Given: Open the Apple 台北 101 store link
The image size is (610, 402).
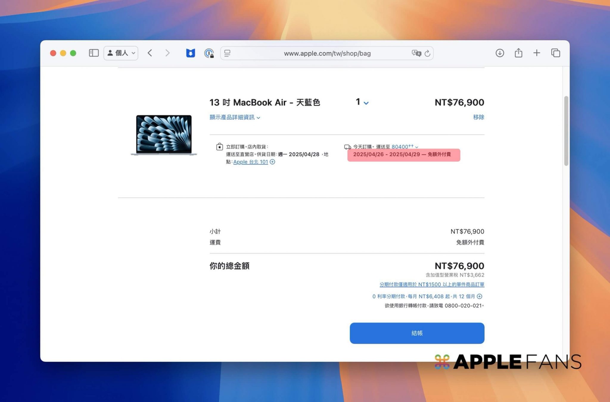Looking at the screenshot, I should pos(250,162).
